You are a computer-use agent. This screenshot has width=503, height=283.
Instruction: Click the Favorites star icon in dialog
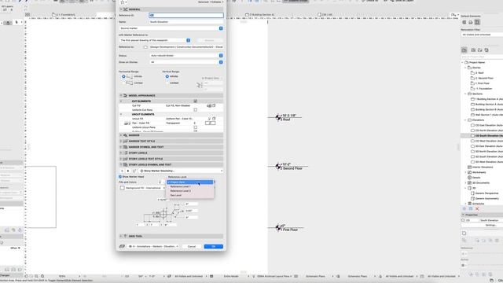click(x=123, y=2)
